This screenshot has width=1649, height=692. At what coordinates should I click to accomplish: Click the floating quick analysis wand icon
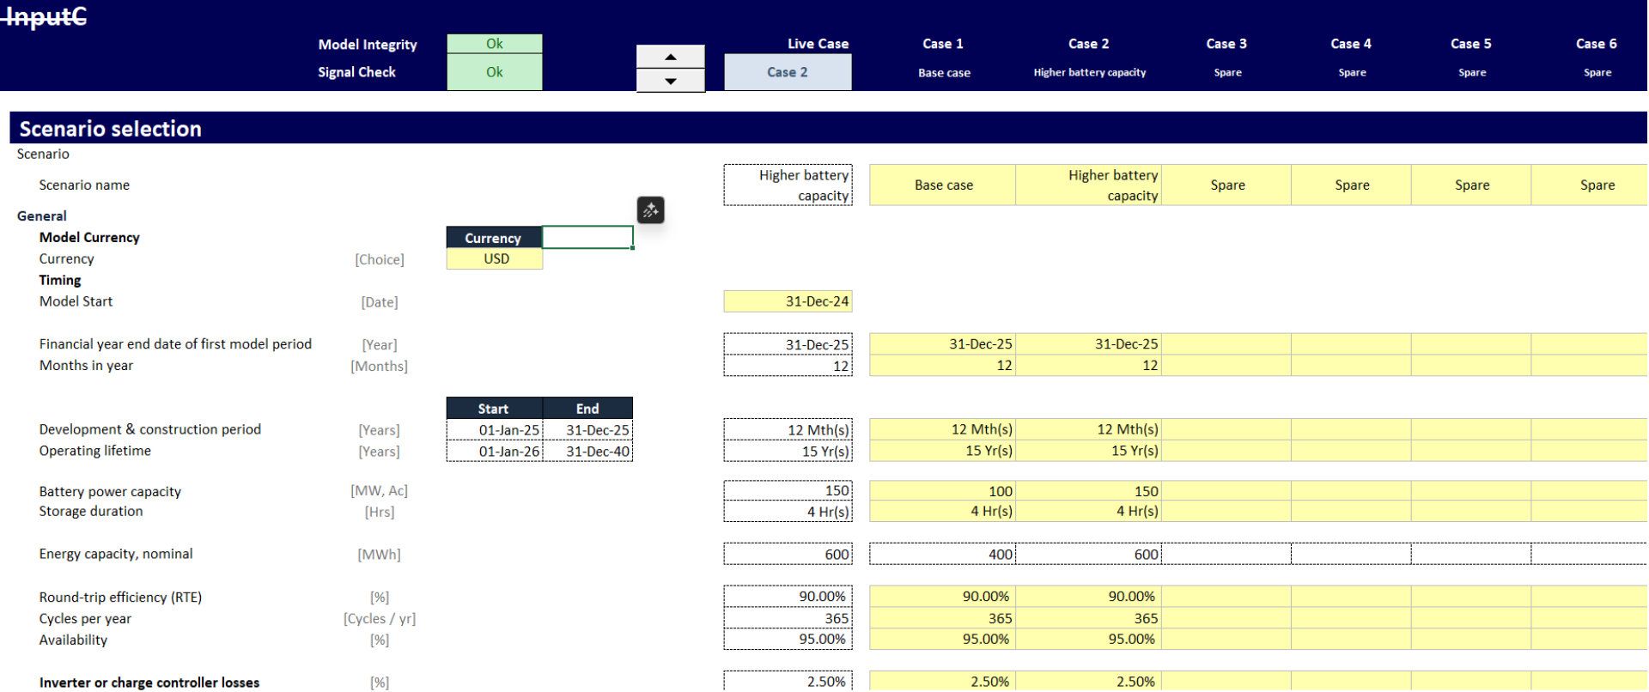[650, 210]
